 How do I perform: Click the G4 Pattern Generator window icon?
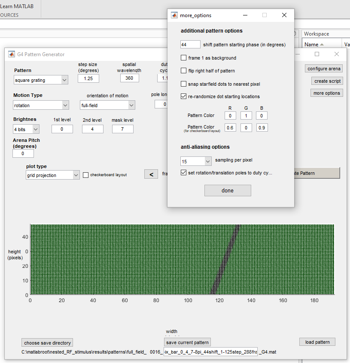pyautogui.click(x=11, y=54)
